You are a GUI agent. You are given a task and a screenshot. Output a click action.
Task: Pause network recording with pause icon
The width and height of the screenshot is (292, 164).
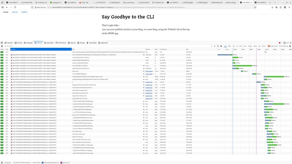coord(211,46)
